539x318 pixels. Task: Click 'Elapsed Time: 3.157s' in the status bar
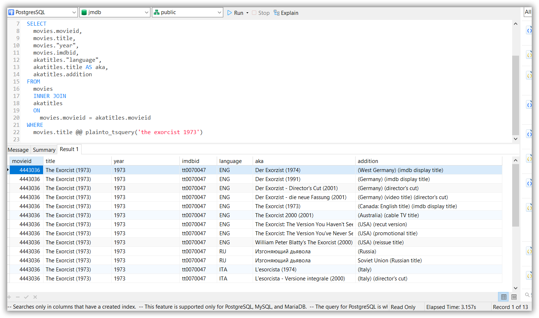coord(451,307)
